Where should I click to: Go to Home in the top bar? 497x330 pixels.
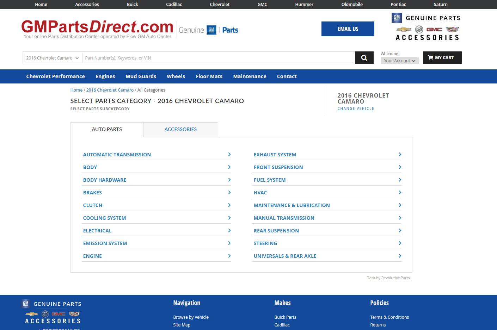pos(41,5)
